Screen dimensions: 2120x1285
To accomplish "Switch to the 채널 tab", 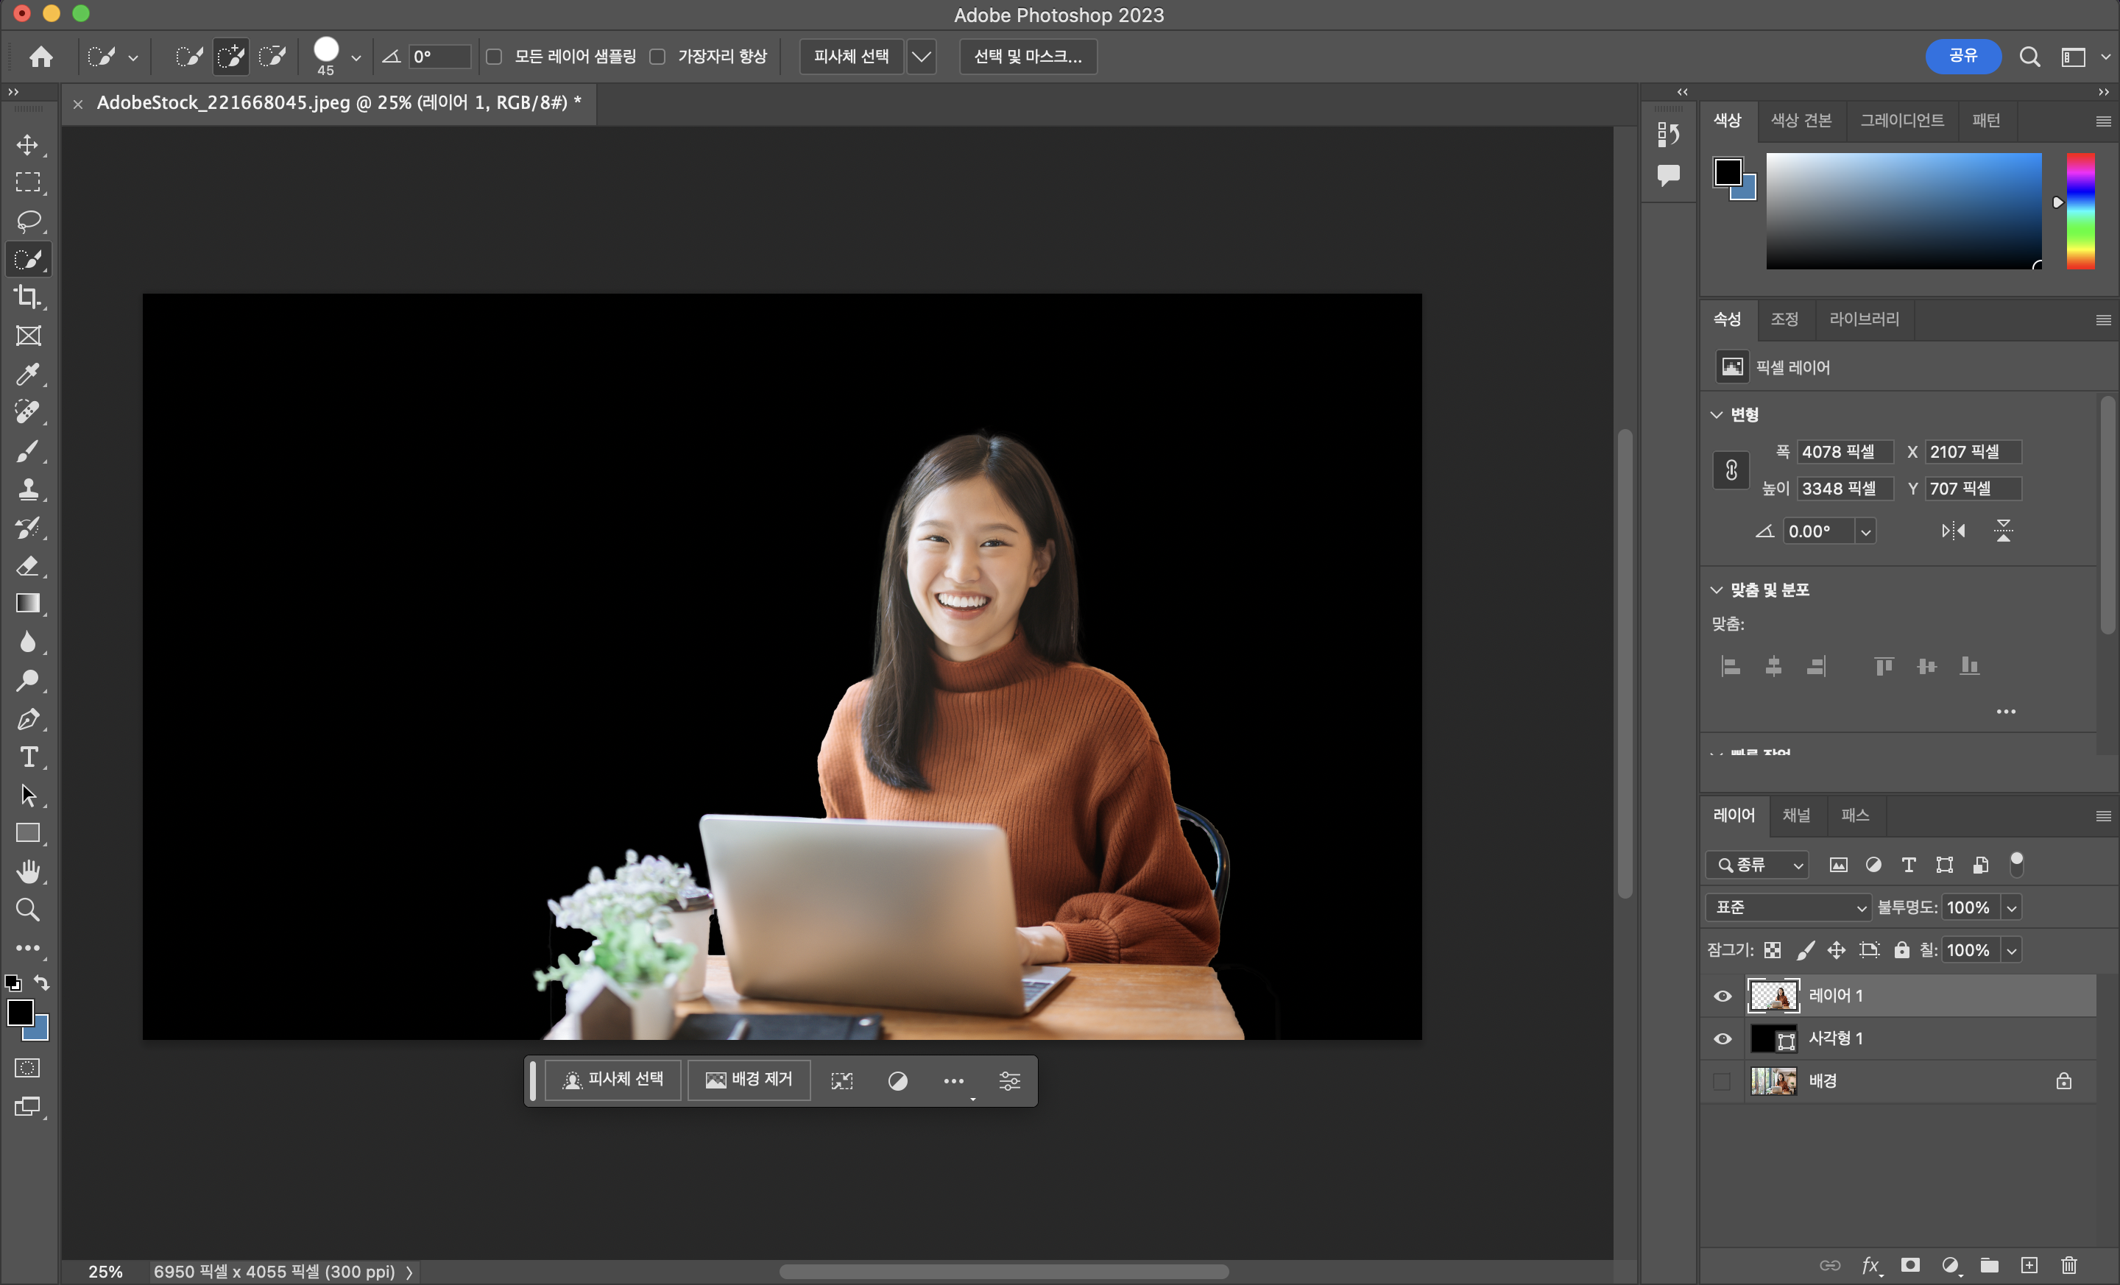I will (x=1795, y=815).
